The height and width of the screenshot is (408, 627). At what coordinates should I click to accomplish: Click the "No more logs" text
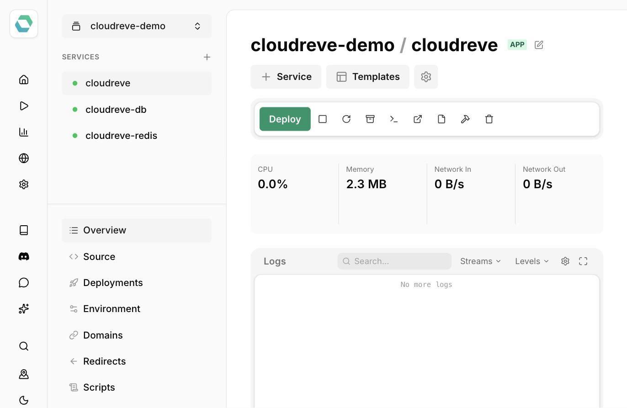tap(426, 285)
